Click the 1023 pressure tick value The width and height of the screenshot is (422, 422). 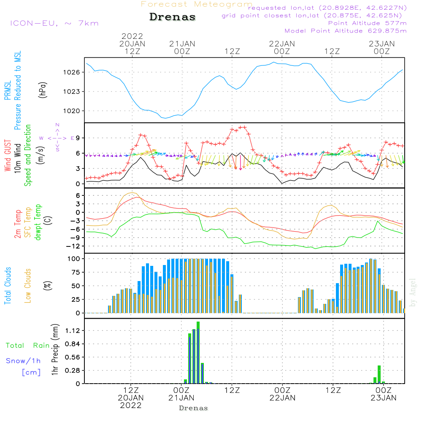72,92
